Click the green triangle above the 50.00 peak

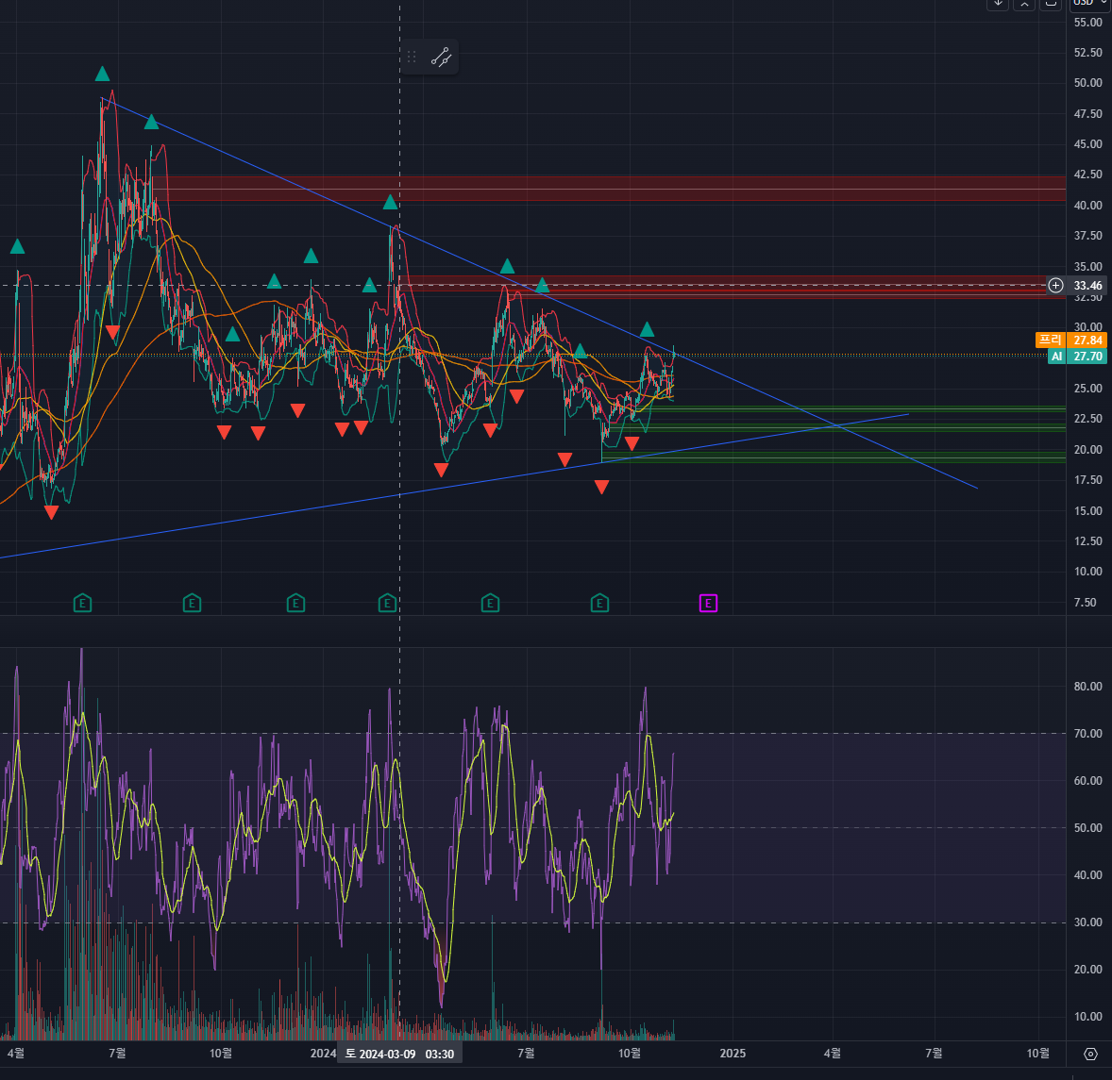(x=102, y=74)
